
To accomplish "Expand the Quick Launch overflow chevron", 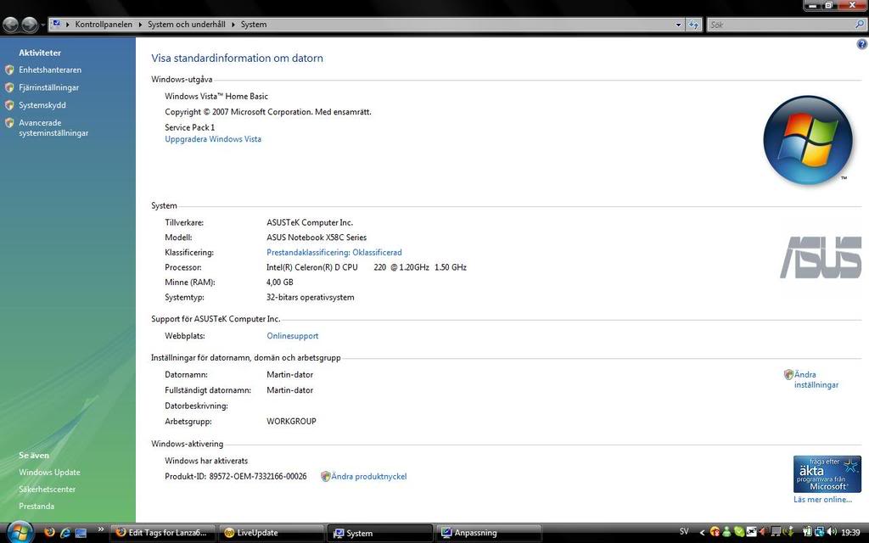I will 100,529.
